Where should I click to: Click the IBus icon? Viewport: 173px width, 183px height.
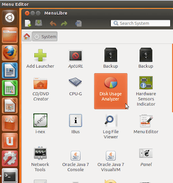76,120
